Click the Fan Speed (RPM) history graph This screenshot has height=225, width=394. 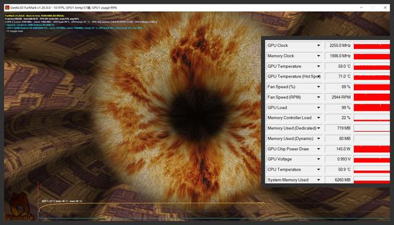pos(372,97)
